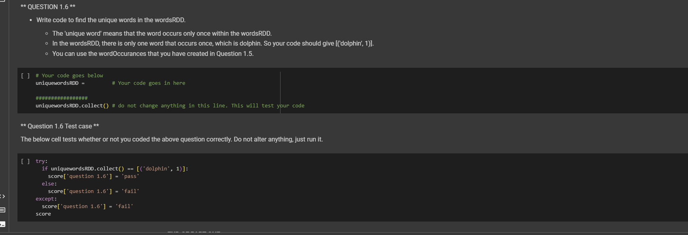688x235 pixels.
Task: Select the bullet about unique word meaning
Action: point(163,33)
